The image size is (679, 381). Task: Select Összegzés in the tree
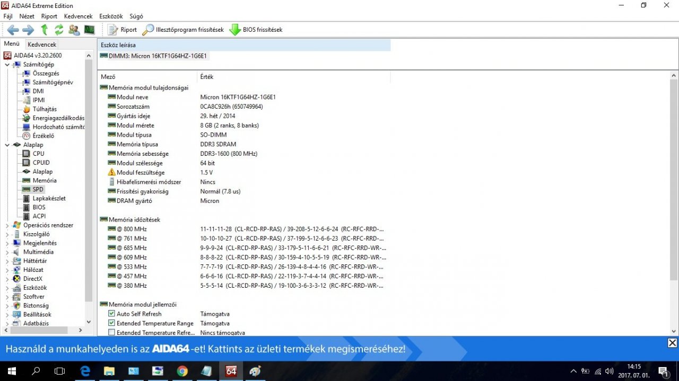[x=46, y=73]
